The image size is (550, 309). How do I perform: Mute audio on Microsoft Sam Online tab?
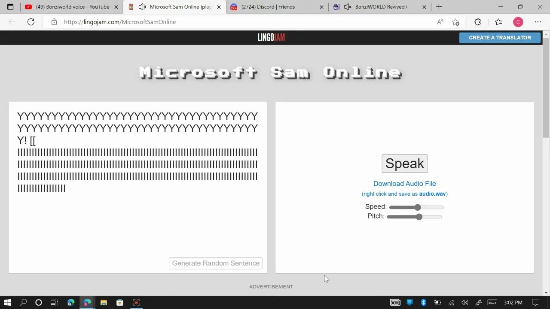tap(142, 7)
